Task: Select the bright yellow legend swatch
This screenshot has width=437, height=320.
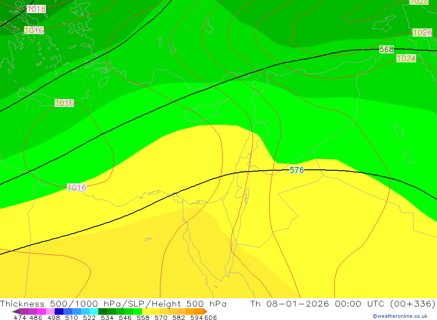Action: click(x=146, y=311)
